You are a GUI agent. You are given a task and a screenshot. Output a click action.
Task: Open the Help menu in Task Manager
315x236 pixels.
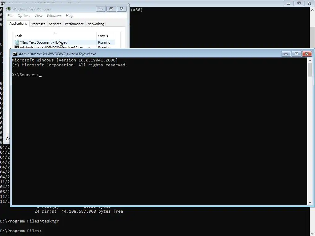(x=70, y=16)
